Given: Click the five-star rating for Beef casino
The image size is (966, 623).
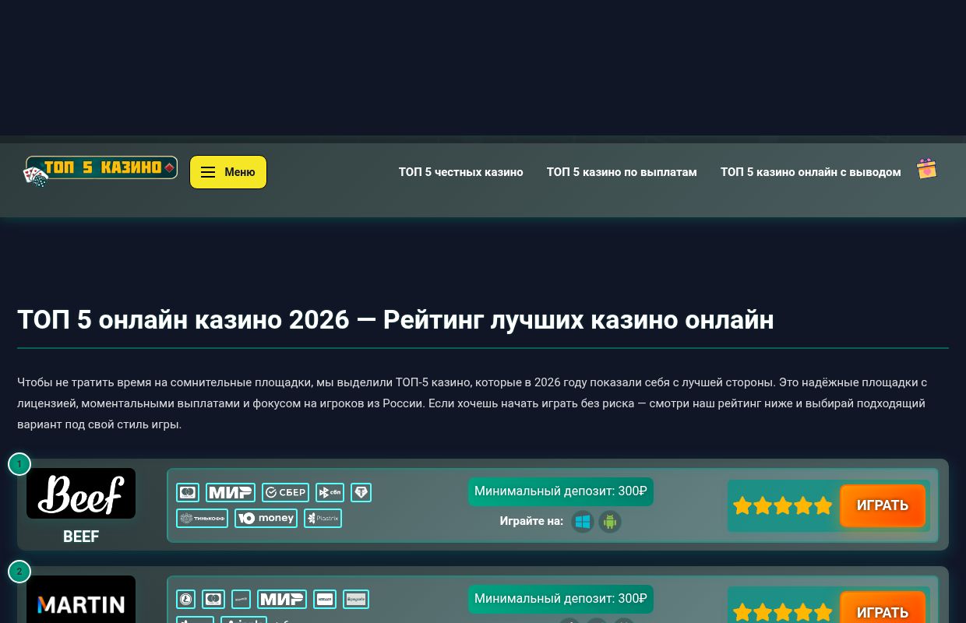Looking at the screenshot, I should pyautogui.click(x=782, y=505).
